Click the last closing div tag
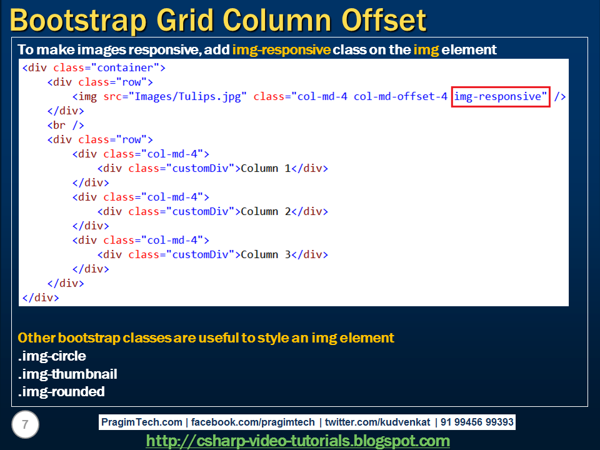The width and height of the screenshot is (600, 450). 41,297
